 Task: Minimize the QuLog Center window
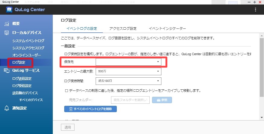[249, 2]
